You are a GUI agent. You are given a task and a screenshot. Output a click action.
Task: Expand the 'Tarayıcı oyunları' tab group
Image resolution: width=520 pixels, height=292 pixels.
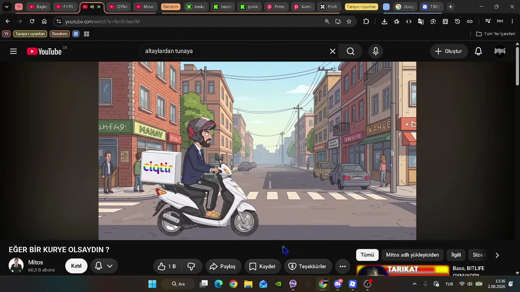[x=361, y=7]
